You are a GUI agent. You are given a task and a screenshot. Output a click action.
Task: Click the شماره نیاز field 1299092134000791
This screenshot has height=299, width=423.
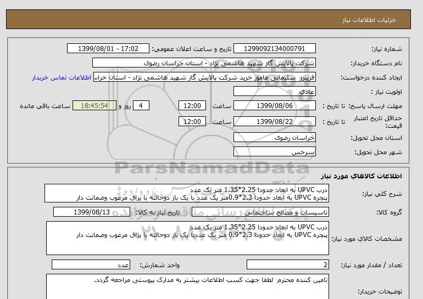point(275,49)
